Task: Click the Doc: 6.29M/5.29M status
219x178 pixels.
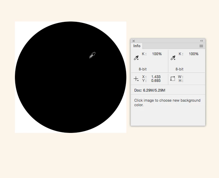Action: [150, 90]
